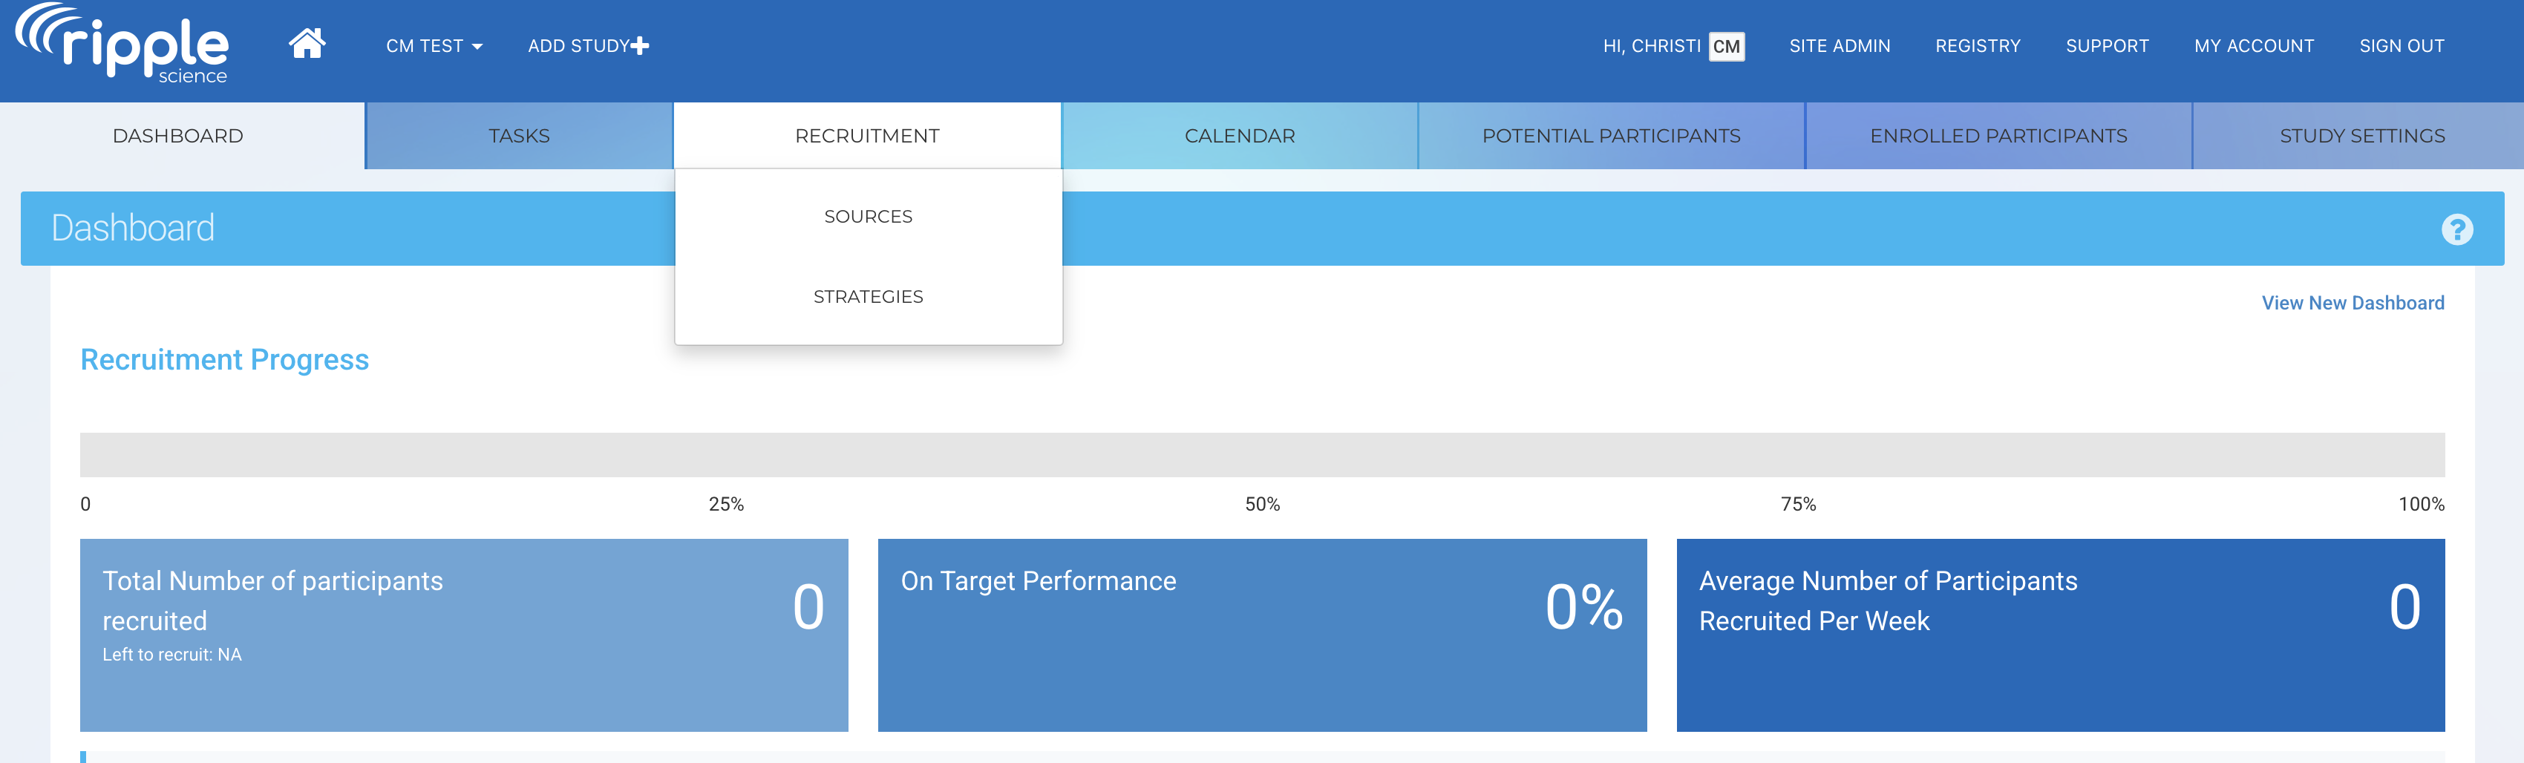The width and height of the screenshot is (2524, 763).
Task: Open the Calendar tab
Action: tap(1240, 136)
